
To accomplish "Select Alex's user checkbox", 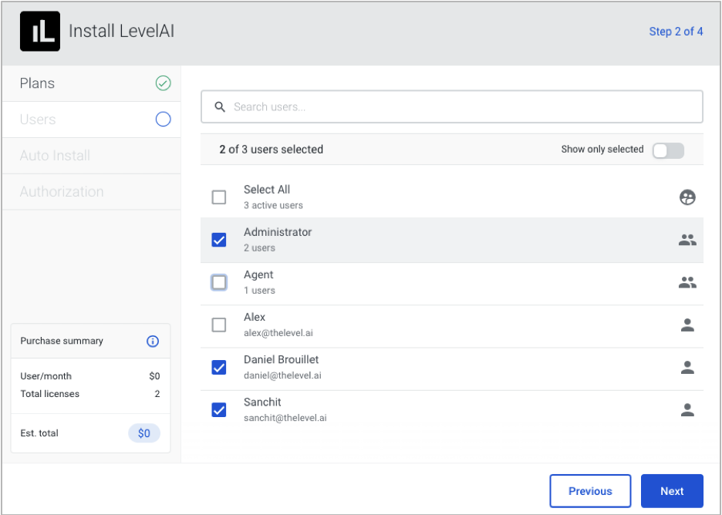I will (219, 325).
